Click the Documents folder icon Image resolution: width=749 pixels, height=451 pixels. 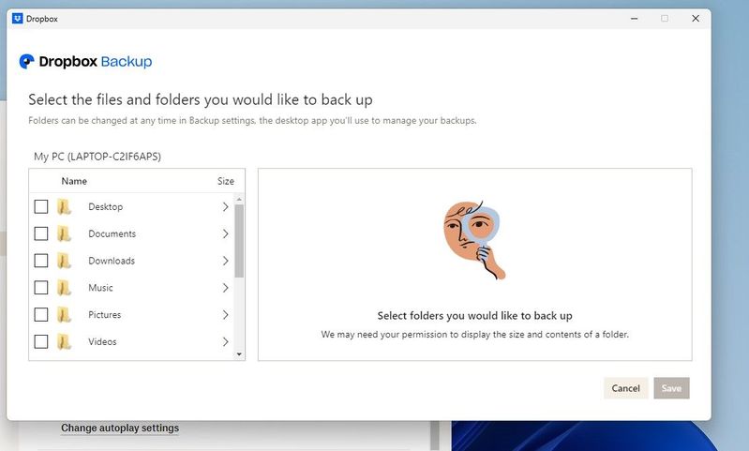tap(64, 234)
